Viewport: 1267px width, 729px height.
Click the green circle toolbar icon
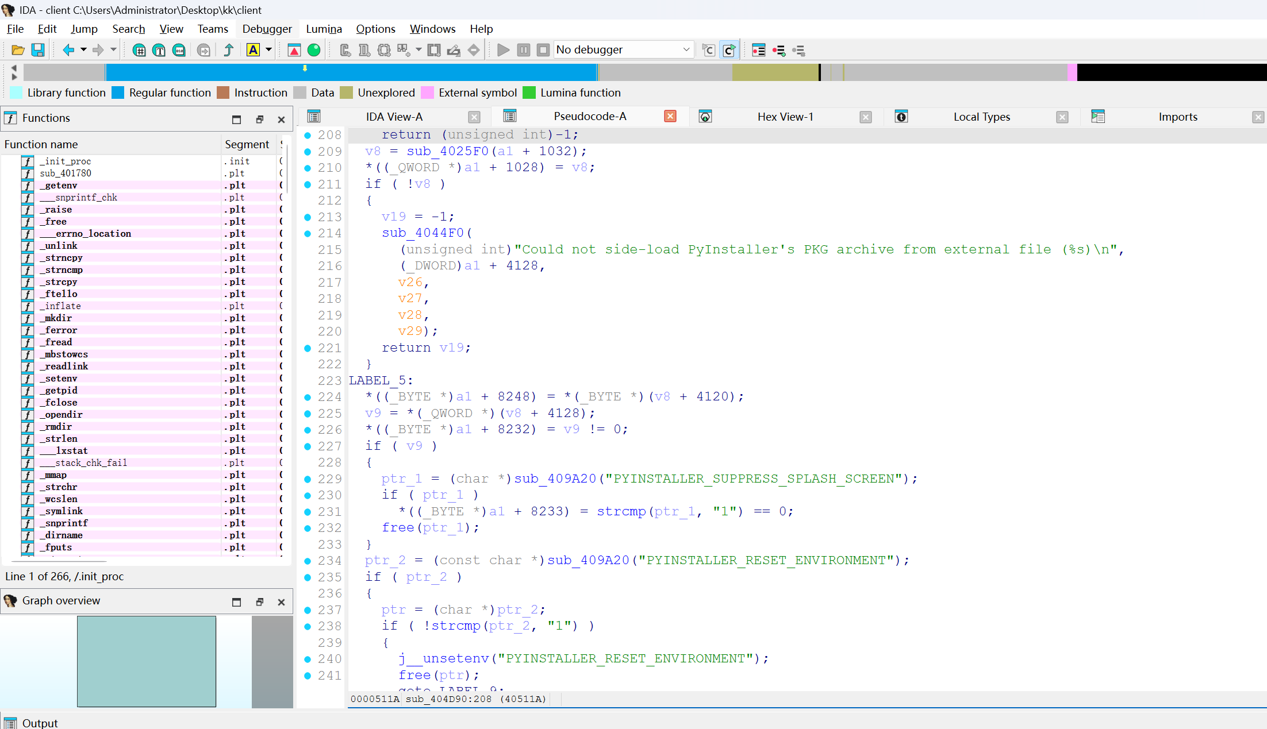click(314, 50)
